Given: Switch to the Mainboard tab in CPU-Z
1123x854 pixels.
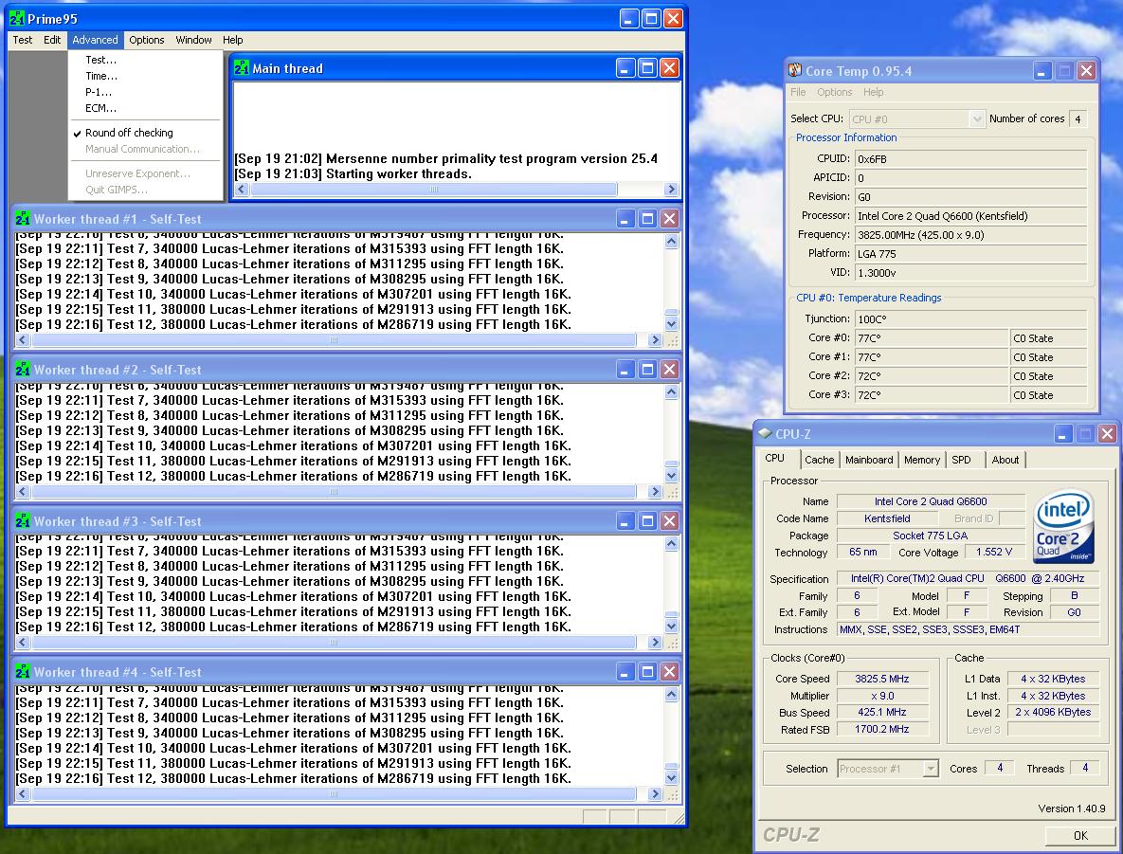Looking at the screenshot, I should (x=869, y=460).
